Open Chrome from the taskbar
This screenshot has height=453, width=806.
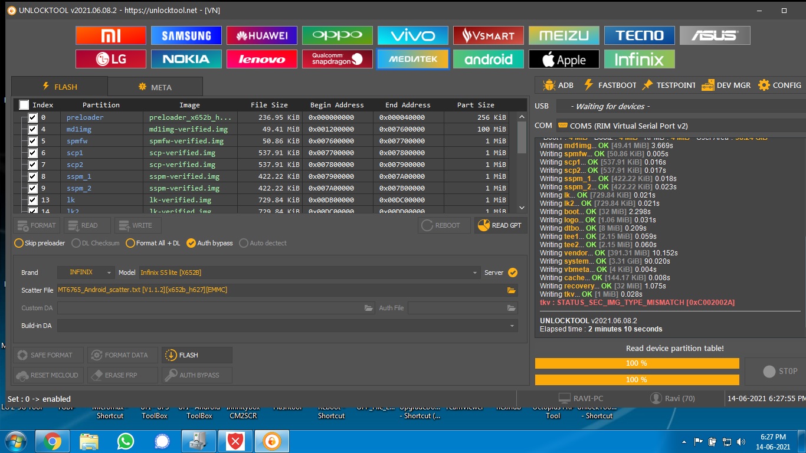coord(52,441)
